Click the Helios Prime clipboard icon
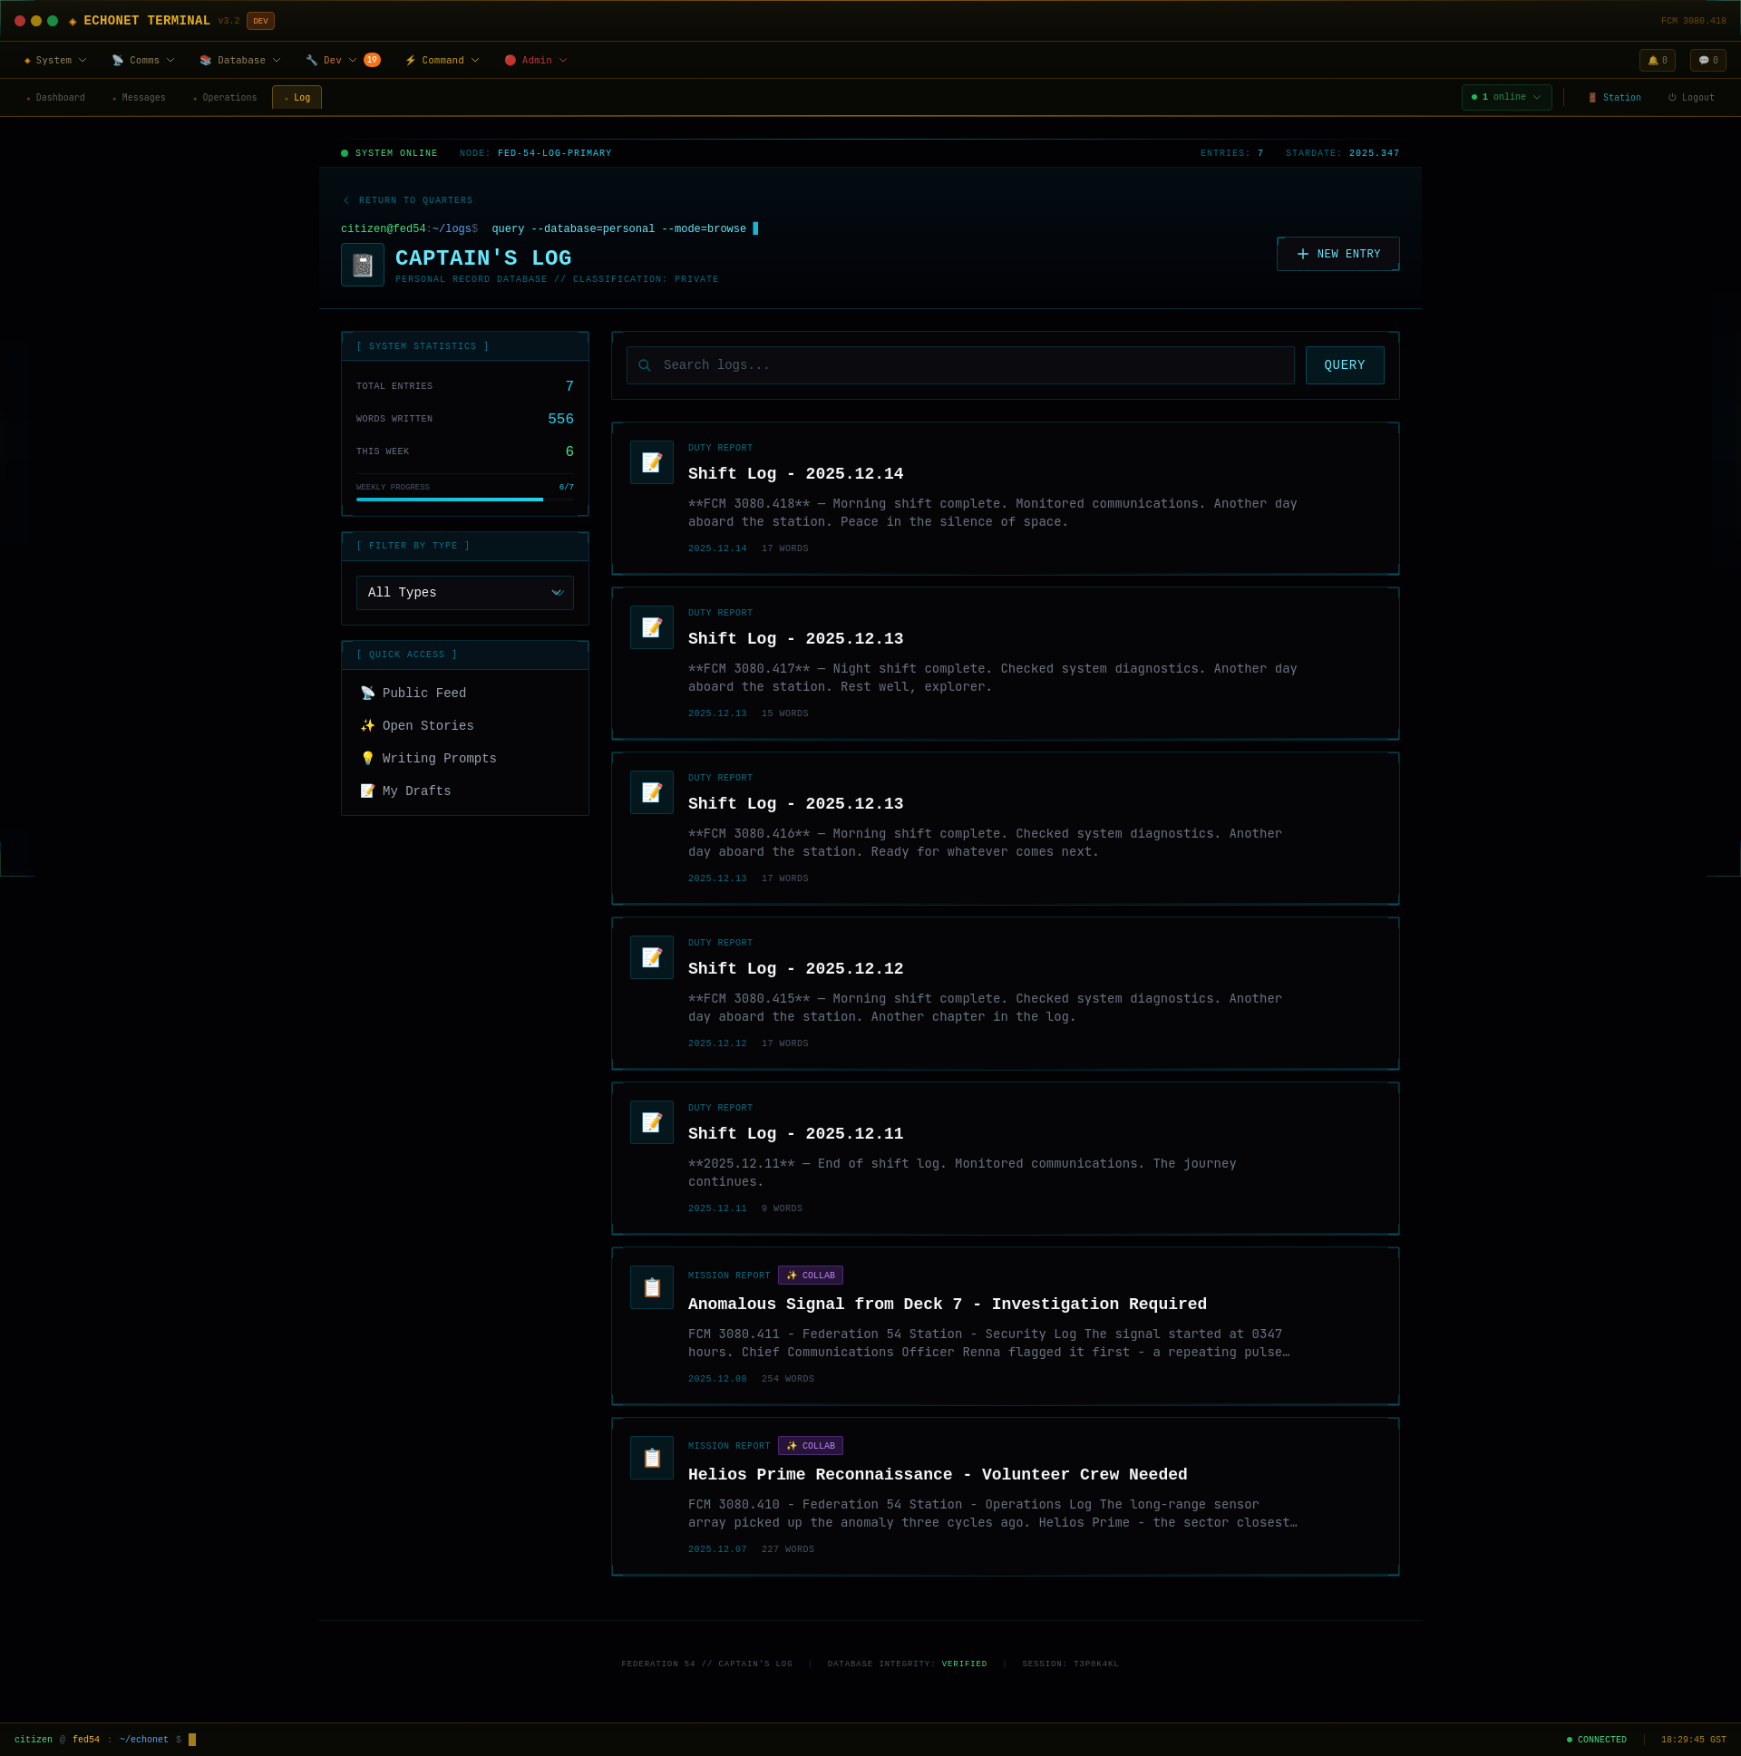This screenshot has width=1741, height=1756. pos(651,1458)
